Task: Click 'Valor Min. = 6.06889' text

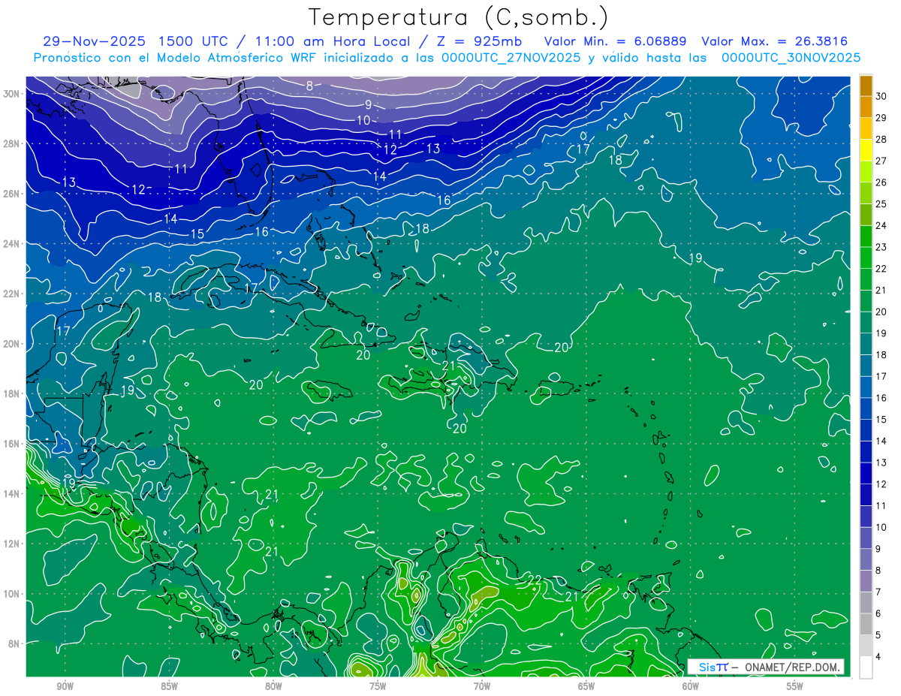Action: (x=617, y=41)
